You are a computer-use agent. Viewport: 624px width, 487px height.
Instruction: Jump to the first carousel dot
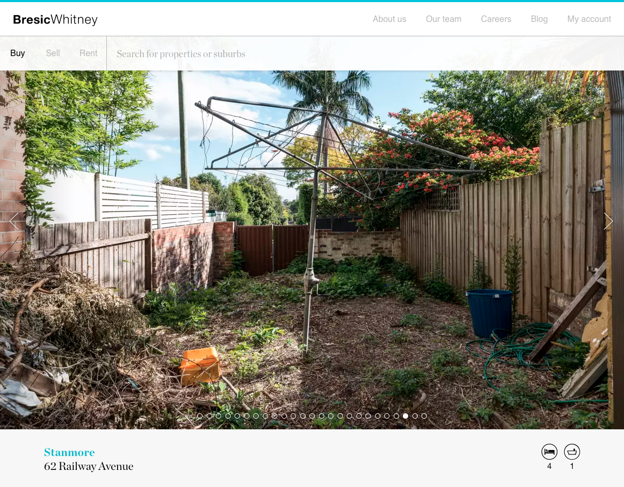pyautogui.click(x=200, y=416)
